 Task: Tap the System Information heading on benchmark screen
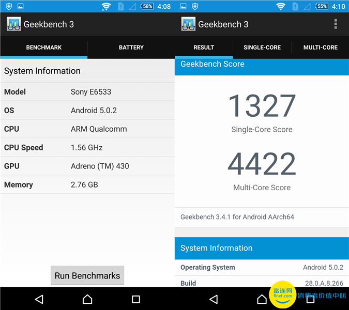coord(42,71)
